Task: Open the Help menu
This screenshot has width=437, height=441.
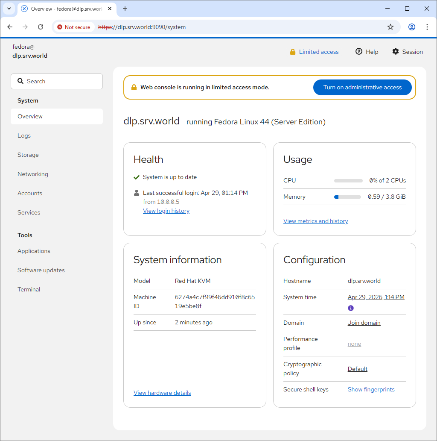Action: tap(367, 52)
